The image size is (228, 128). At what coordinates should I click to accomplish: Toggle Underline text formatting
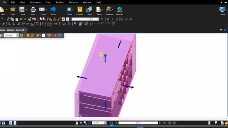pyautogui.click(x=116, y=19)
